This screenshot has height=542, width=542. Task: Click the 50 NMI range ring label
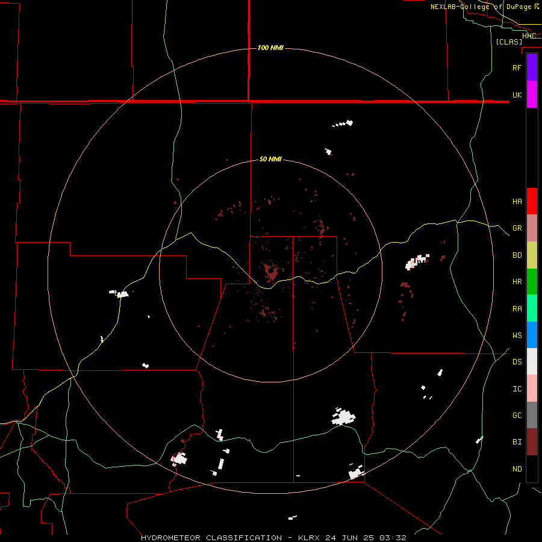pyautogui.click(x=270, y=159)
